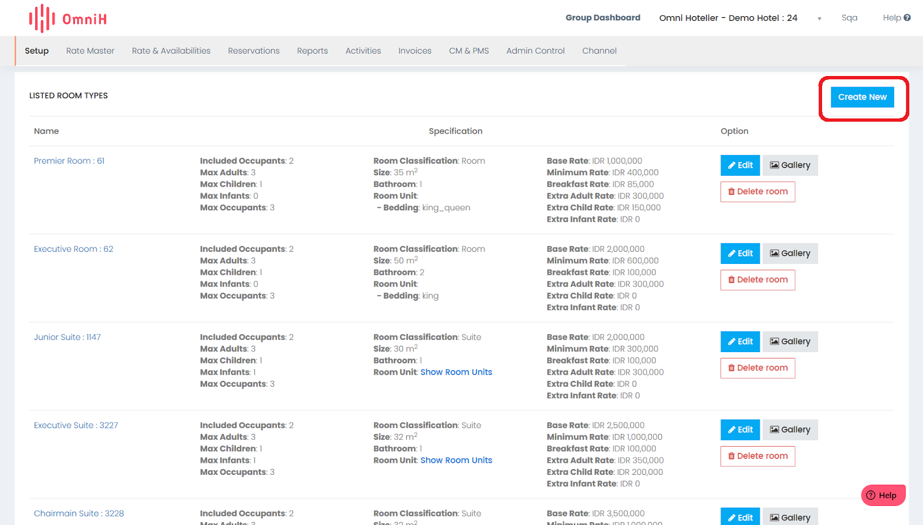Image resolution: width=923 pixels, height=525 pixels.
Task: Delete the Executive Room
Action: [757, 280]
